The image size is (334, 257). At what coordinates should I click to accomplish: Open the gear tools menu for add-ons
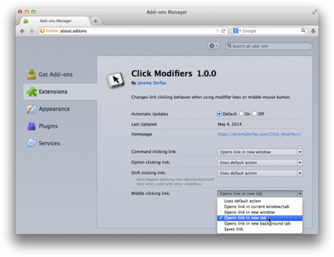click(x=213, y=46)
